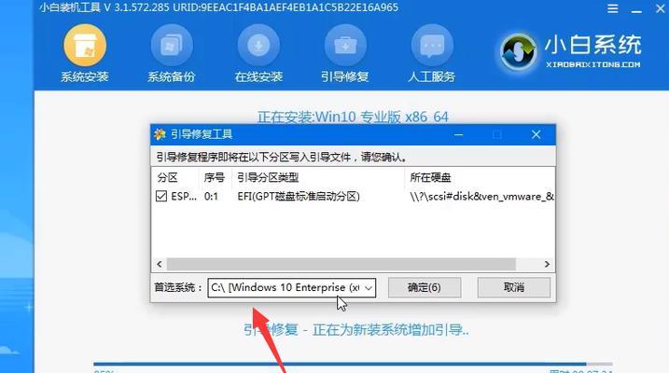Click the installation progress bar
The height and width of the screenshot is (373, 669).
point(353,365)
